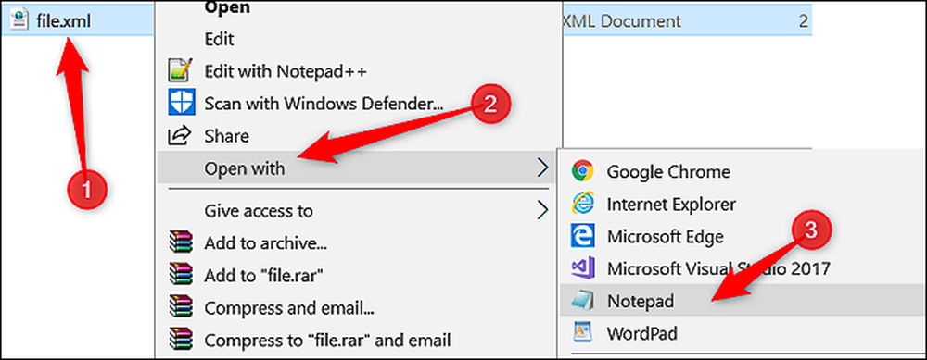The image size is (927, 360).
Task: Open with Google Chrome
Action: (x=668, y=172)
